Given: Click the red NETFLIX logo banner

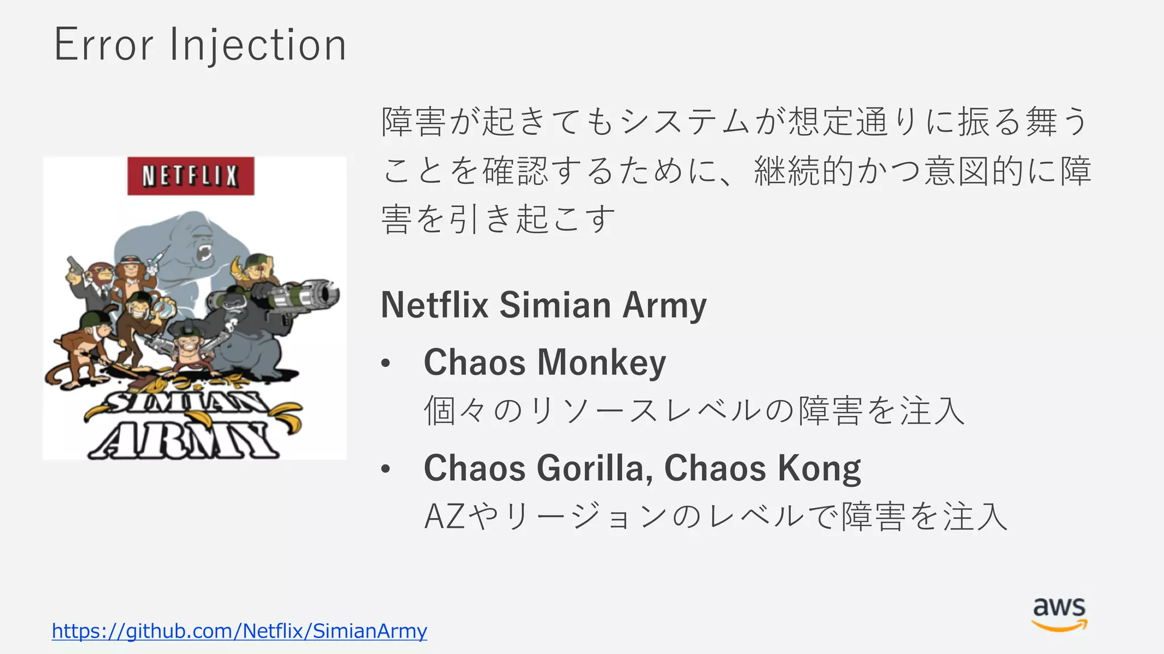Looking at the screenshot, I should coord(190,176).
